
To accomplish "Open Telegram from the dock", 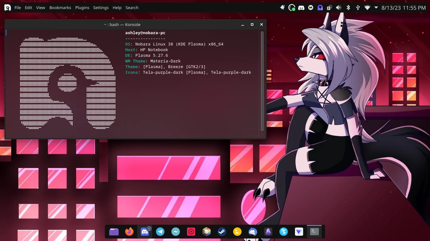I will pyautogui.click(x=160, y=231).
